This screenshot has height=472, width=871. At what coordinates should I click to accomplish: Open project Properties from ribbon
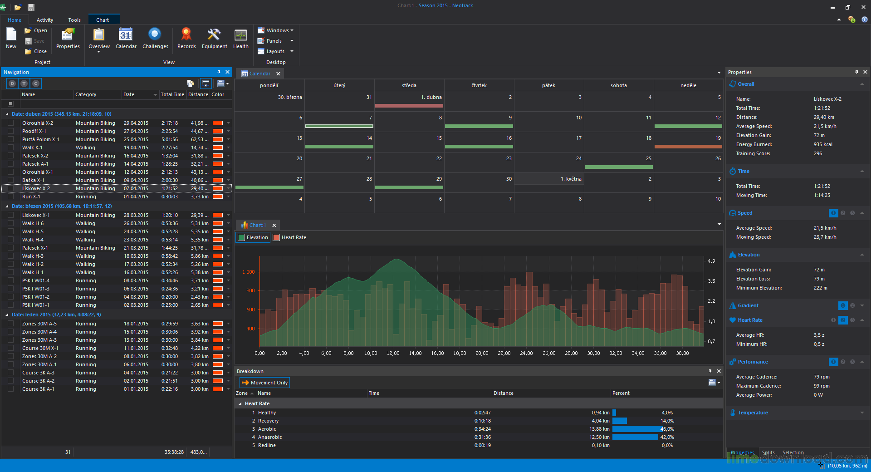[x=68, y=38]
